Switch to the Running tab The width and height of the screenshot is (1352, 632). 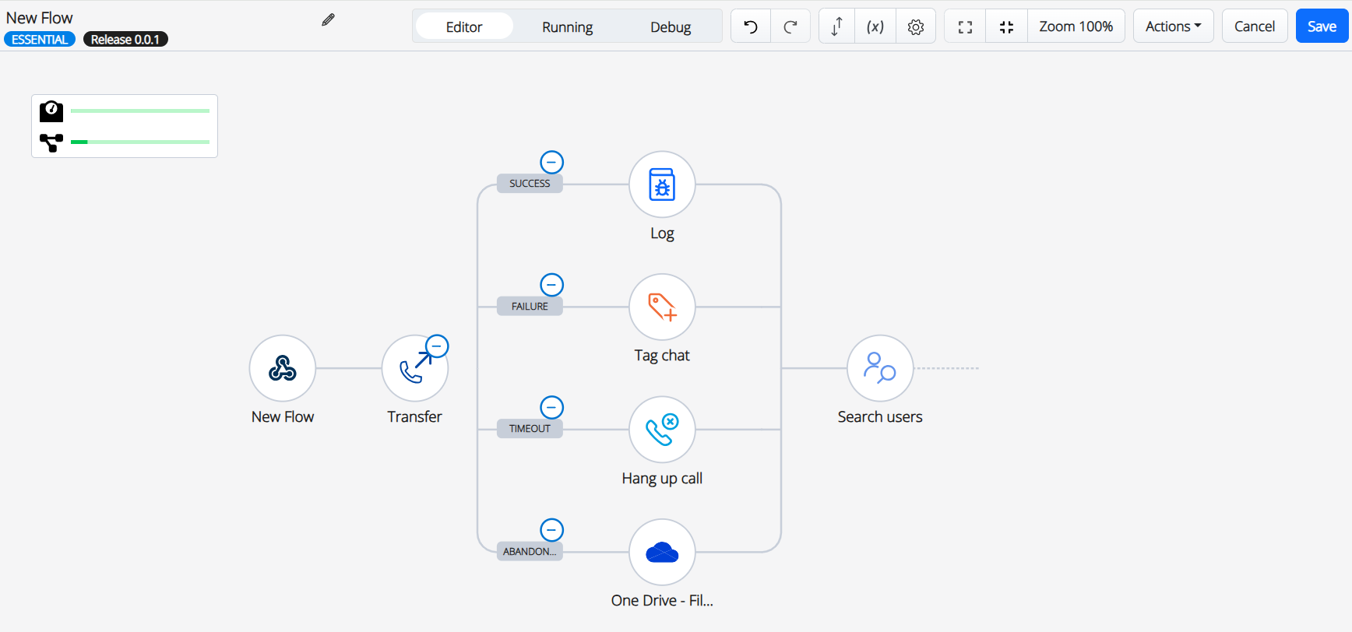pos(567,26)
